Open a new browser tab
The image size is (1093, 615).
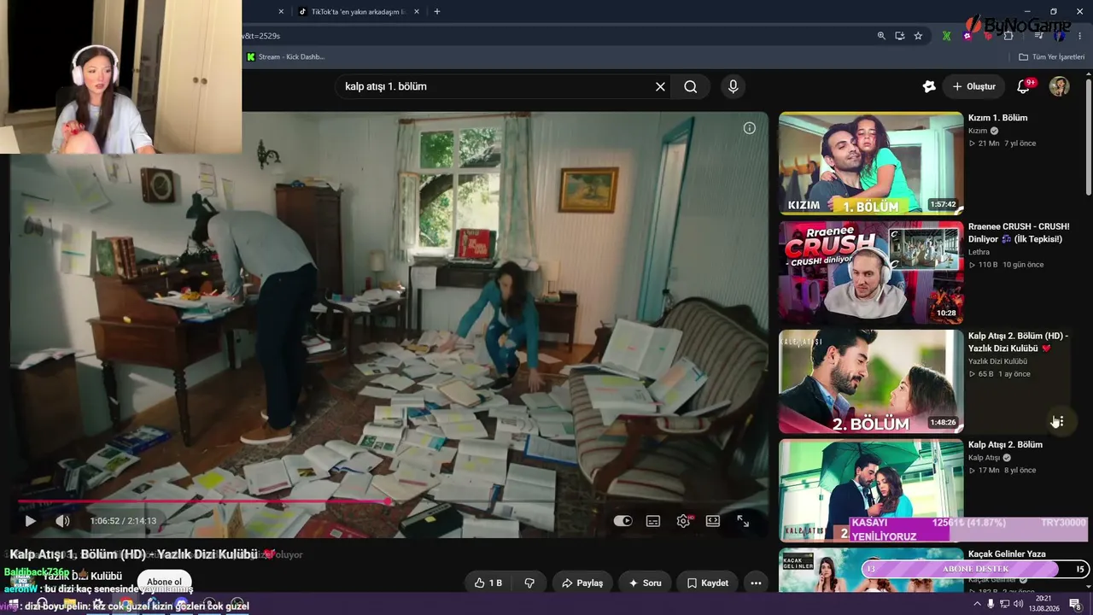click(x=437, y=12)
